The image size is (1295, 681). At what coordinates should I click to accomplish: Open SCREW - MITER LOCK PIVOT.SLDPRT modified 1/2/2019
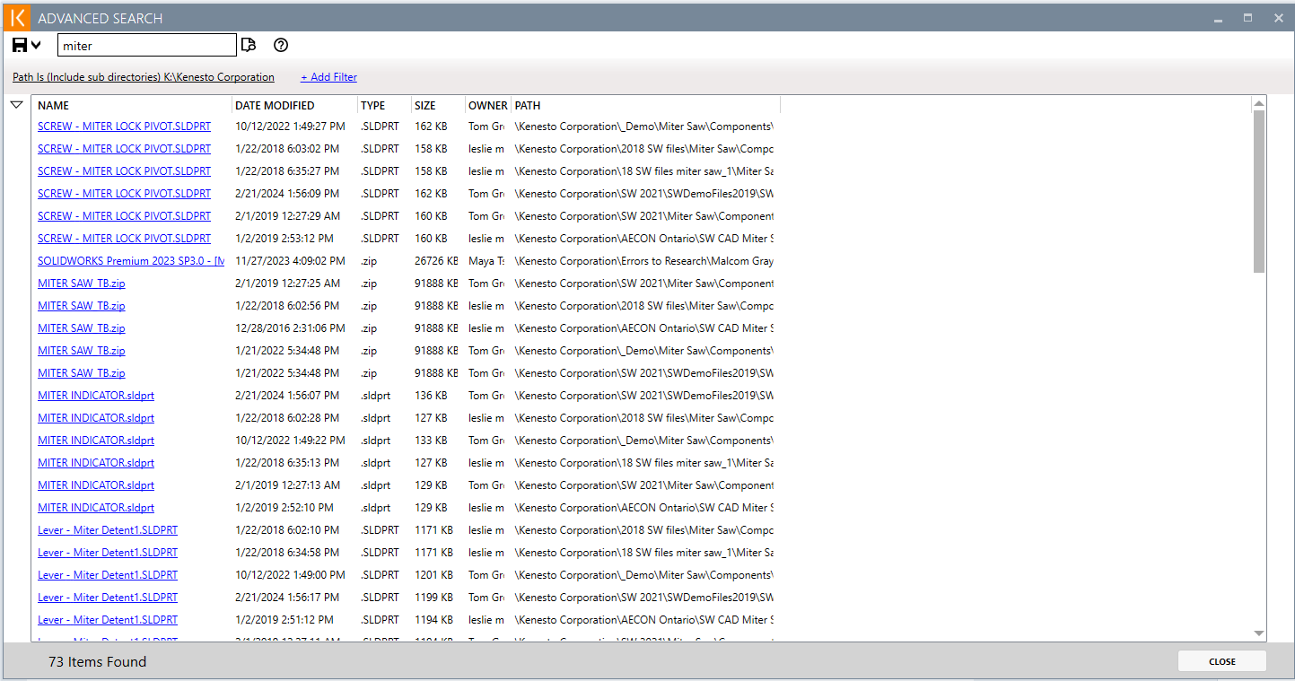pos(124,239)
